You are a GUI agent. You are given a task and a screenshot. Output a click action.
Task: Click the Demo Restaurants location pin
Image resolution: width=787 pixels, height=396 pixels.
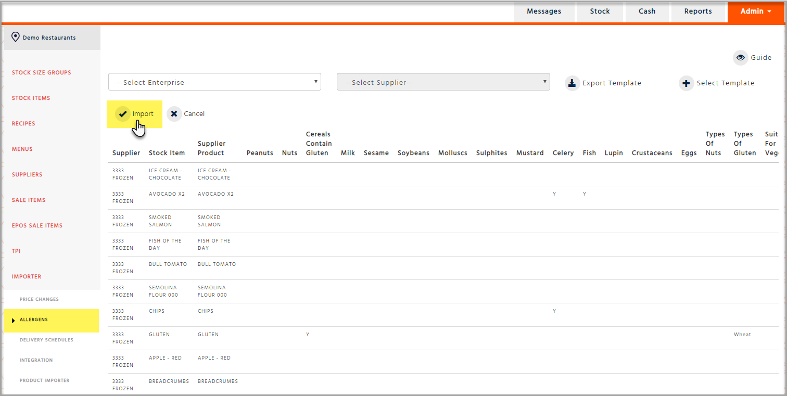[x=16, y=37]
